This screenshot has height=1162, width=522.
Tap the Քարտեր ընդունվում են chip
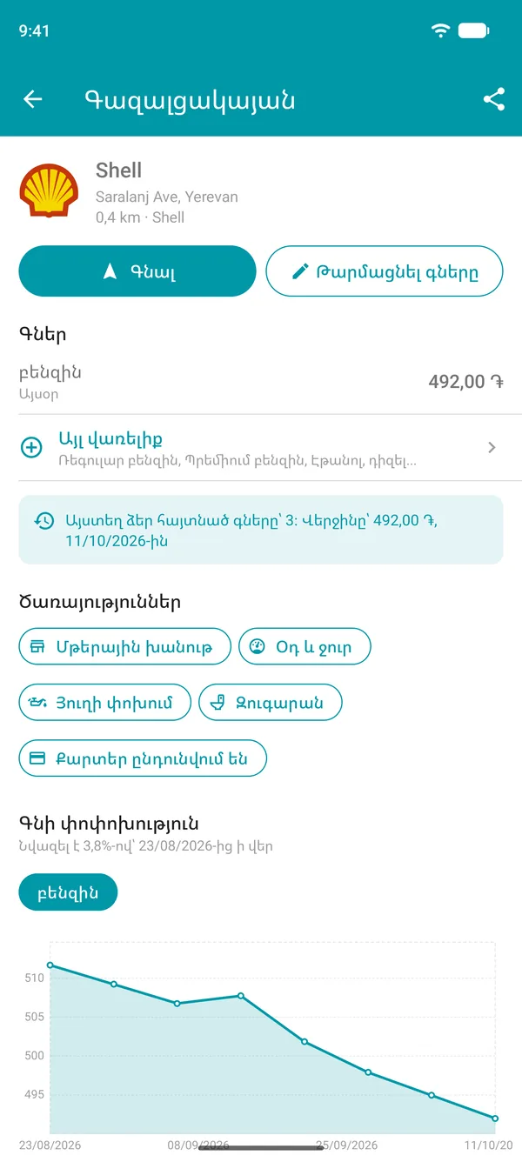click(143, 758)
